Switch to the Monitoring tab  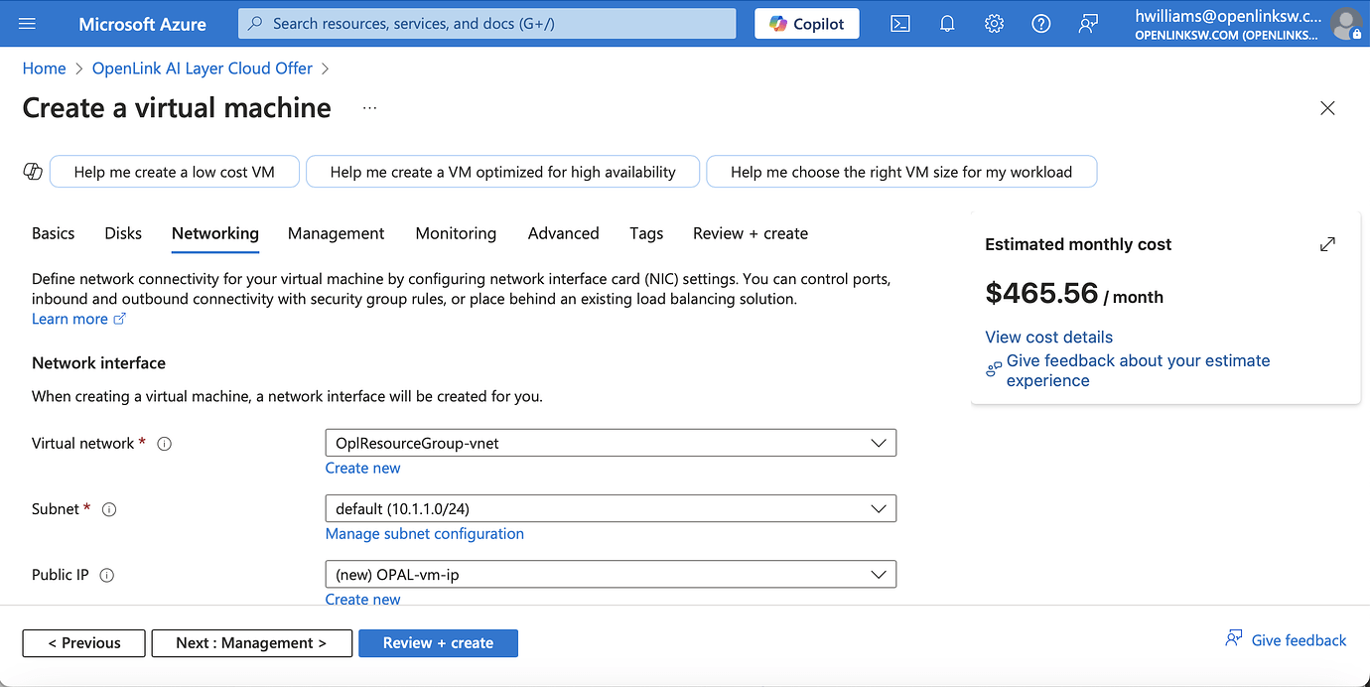pyautogui.click(x=456, y=233)
